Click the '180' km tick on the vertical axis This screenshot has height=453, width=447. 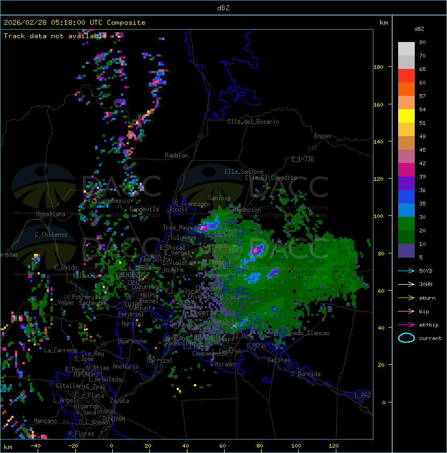pyautogui.click(x=378, y=67)
